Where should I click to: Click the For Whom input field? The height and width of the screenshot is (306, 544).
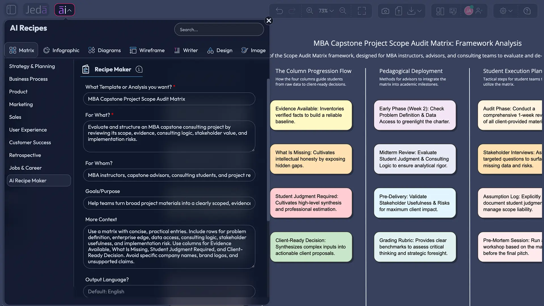[x=169, y=175]
